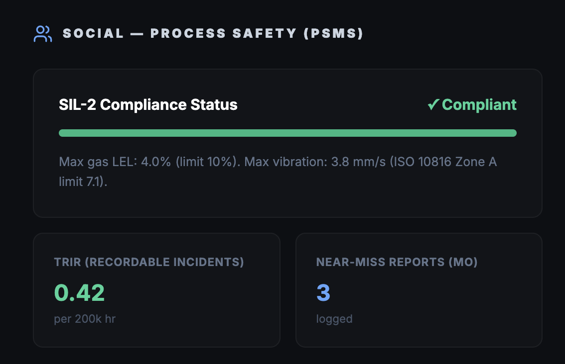
Task: Select the SOCIAL — PROCESS SAFETY heading
Action: (213, 33)
